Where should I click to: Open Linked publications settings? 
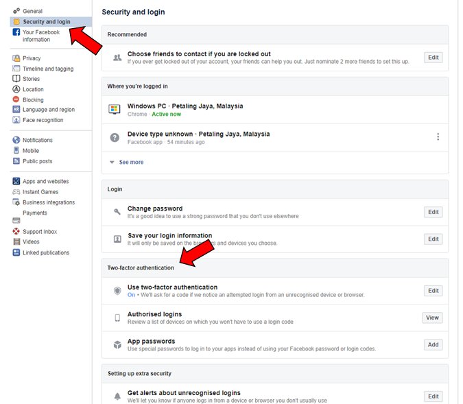(46, 253)
